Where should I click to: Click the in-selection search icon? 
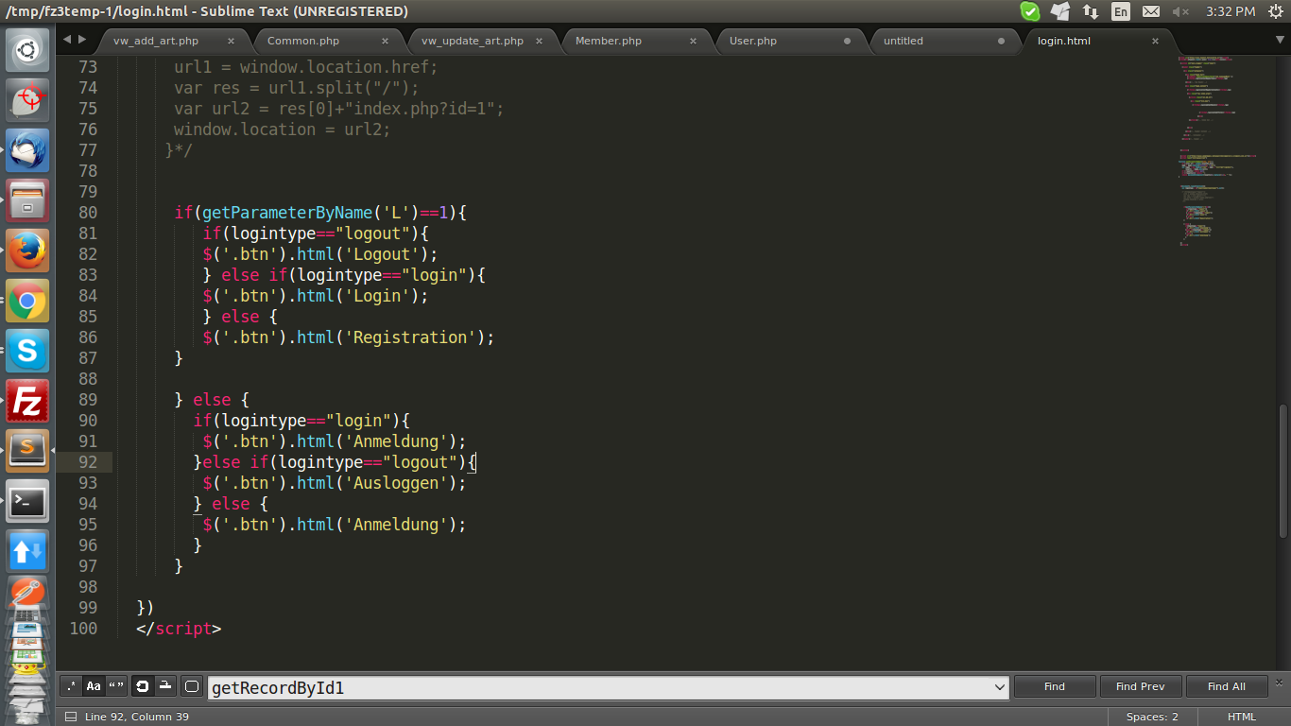pyautogui.click(x=164, y=687)
